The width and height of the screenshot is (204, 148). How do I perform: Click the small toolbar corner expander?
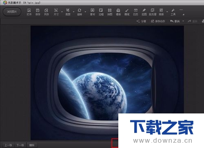click(184, 15)
